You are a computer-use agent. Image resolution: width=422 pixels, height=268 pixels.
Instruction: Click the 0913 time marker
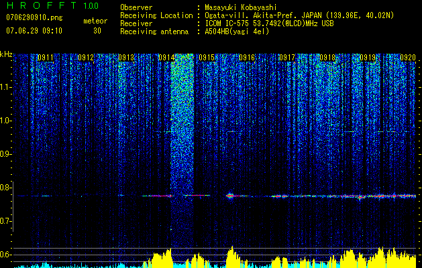click(126, 58)
